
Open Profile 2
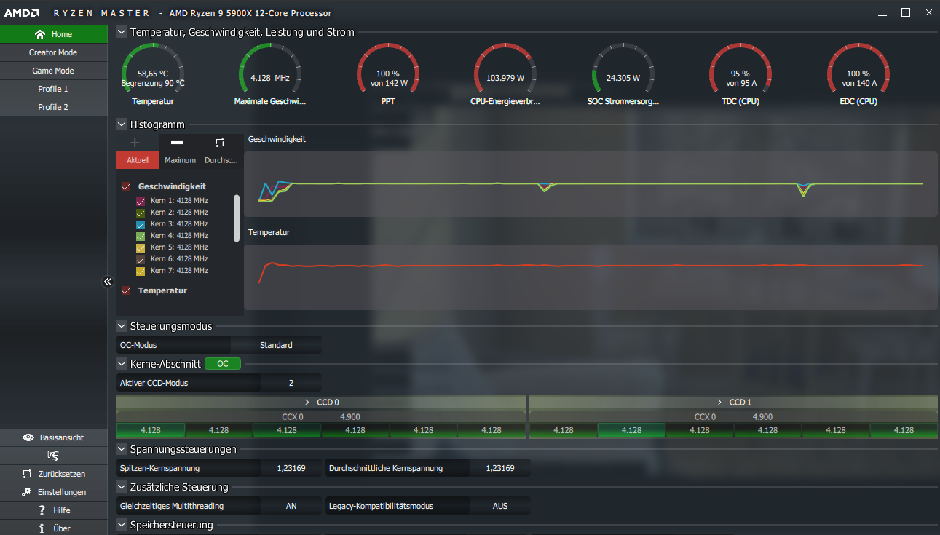tap(53, 107)
